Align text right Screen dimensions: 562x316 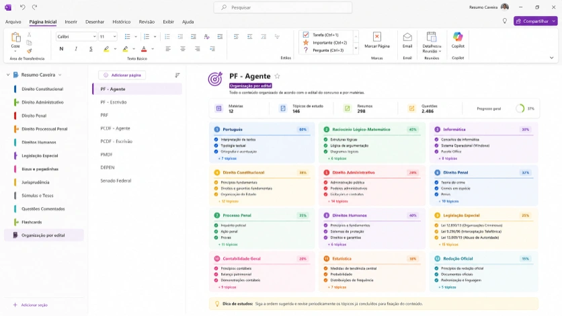pyautogui.click(x=198, y=48)
